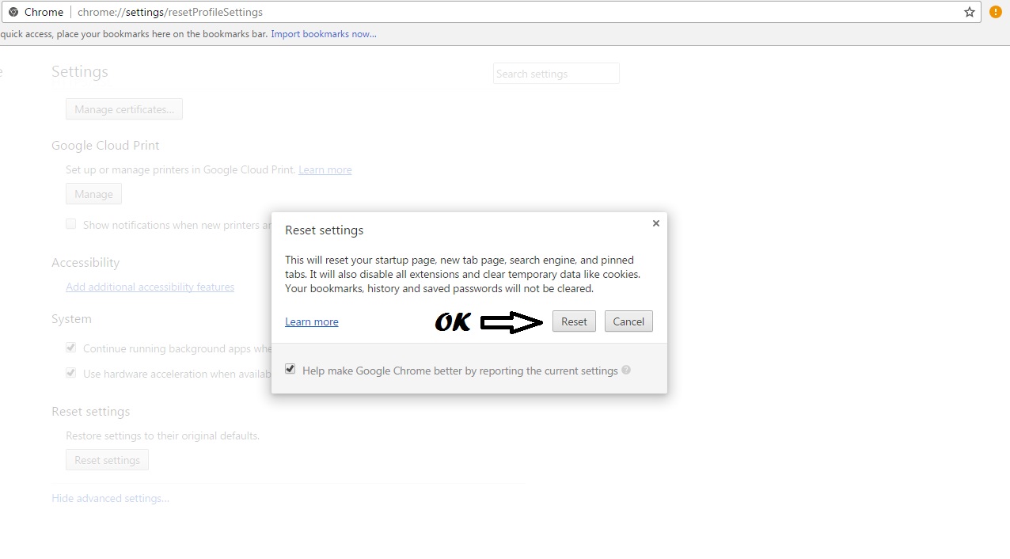Click the help question mark icon

pos(626,370)
